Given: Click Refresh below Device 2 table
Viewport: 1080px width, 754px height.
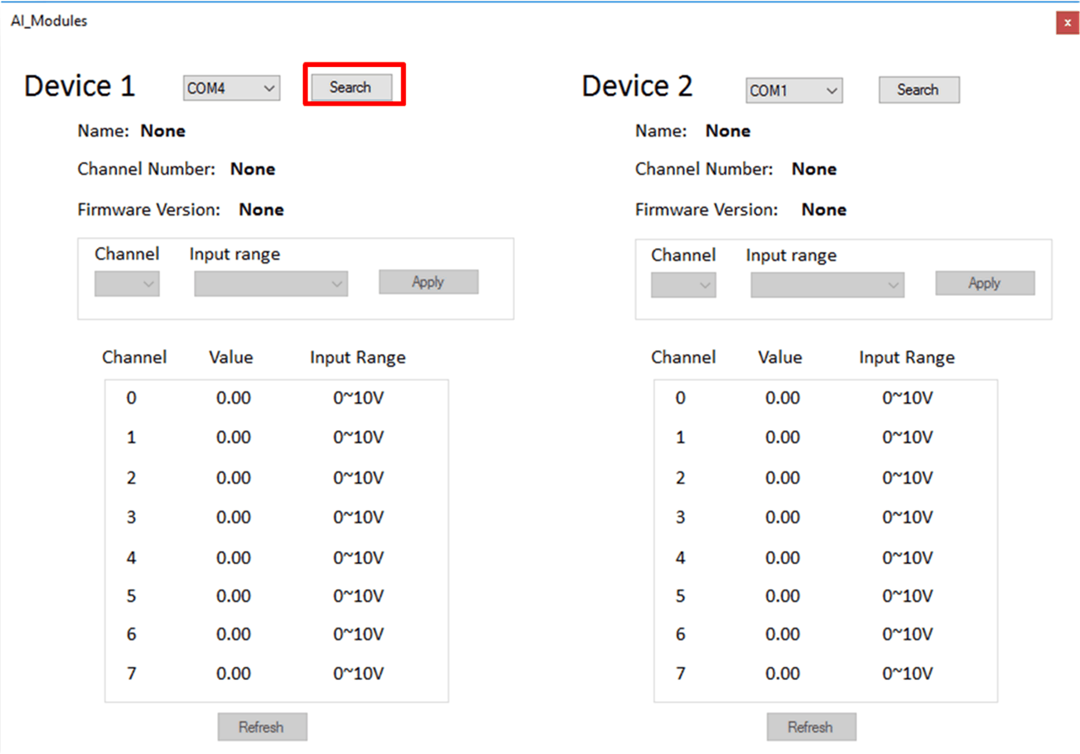Looking at the screenshot, I should 811,727.
